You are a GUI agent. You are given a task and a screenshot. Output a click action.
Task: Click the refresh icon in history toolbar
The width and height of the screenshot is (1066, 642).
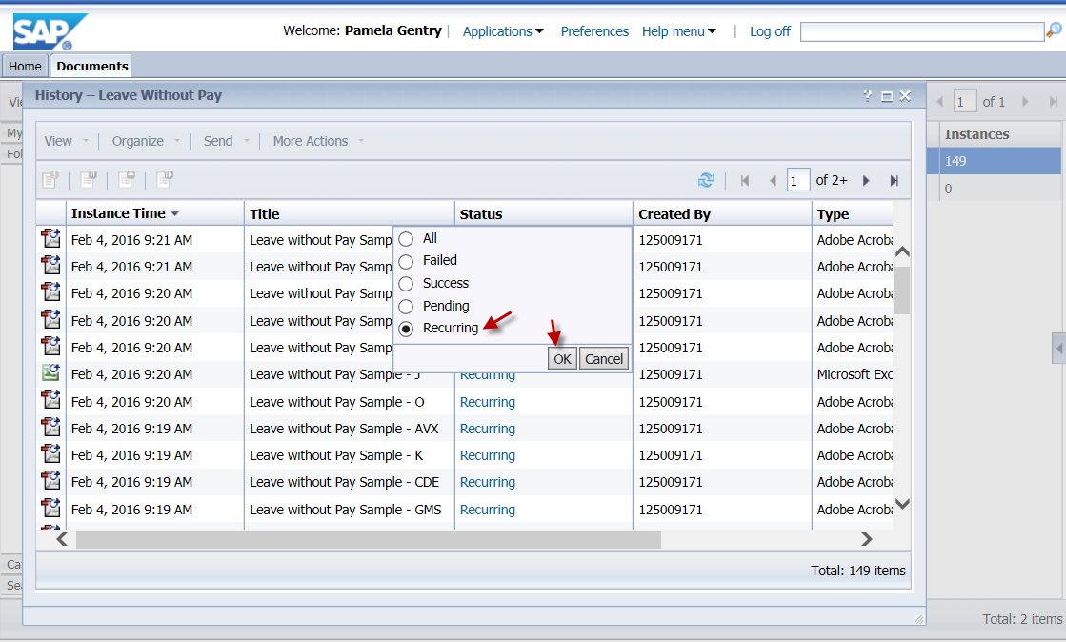[x=706, y=180]
